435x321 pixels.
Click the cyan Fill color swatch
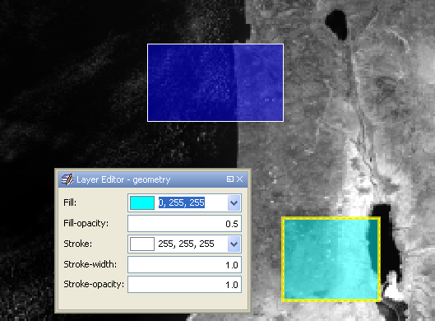click(x=142, y=202)
